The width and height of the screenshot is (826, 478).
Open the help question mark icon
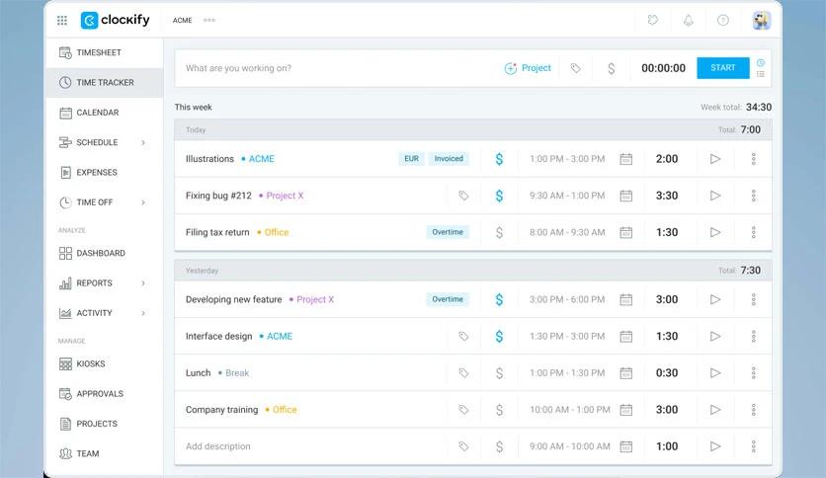[723, 20]
